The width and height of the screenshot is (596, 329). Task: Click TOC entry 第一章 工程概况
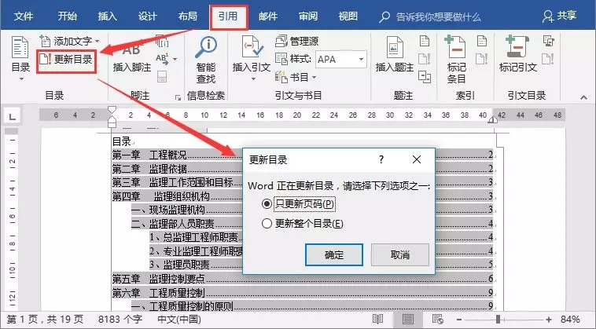coord(302,155)
